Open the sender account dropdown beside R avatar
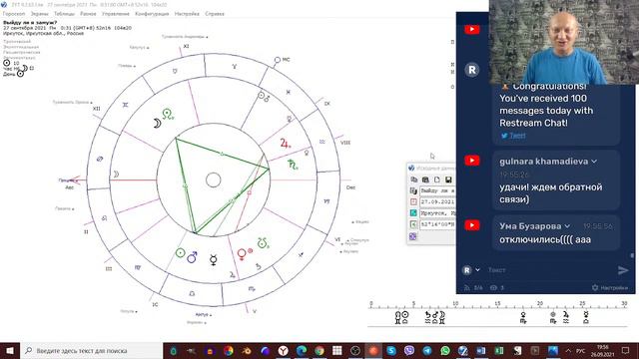 (x=477, y=270)
